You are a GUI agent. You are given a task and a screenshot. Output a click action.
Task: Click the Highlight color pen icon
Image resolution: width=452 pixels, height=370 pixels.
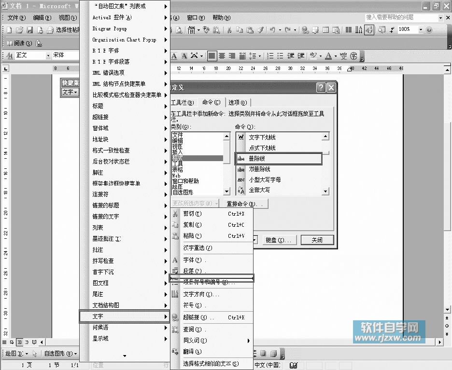click(313, 55)
